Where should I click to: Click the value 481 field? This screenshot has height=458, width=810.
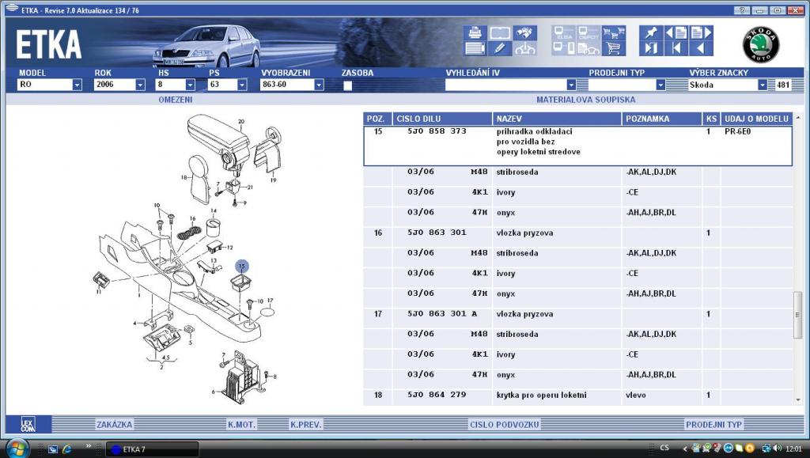[x=783, y=85]
